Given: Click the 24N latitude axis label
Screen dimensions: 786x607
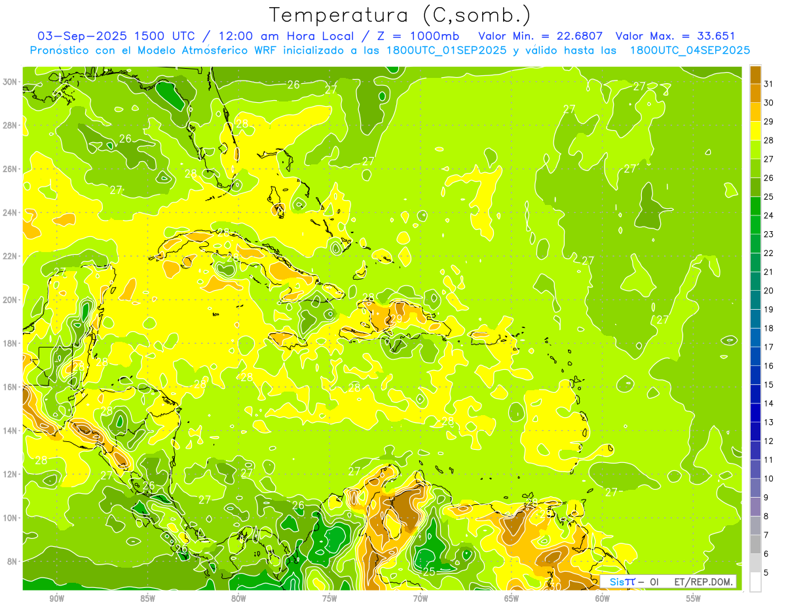Looking at the screenshot, I should [x=10, y=213].
